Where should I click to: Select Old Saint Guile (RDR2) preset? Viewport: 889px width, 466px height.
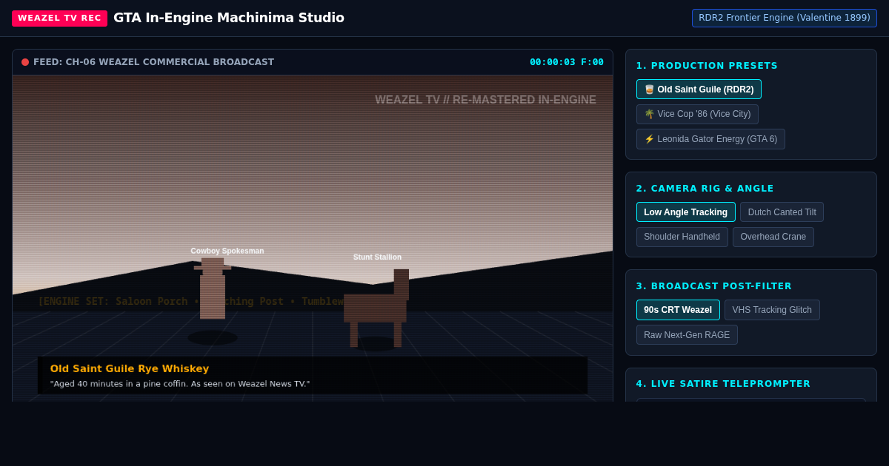pyautogui.click(x=699, y=90)
